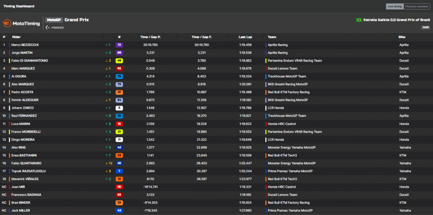
Task: Click Marco Bezzecchi's number 72 badge
Action: coord(119,45)
